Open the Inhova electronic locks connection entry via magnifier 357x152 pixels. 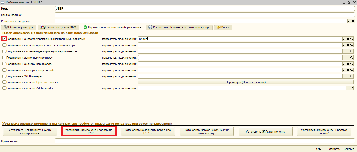pos(352,39)
